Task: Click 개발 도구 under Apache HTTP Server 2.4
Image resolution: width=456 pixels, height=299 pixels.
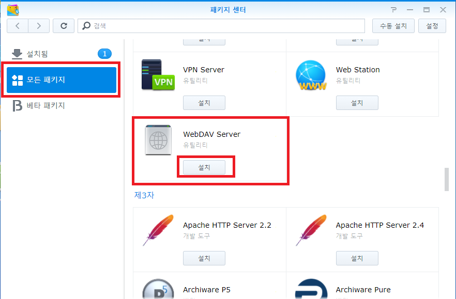Action: (349, 236)
